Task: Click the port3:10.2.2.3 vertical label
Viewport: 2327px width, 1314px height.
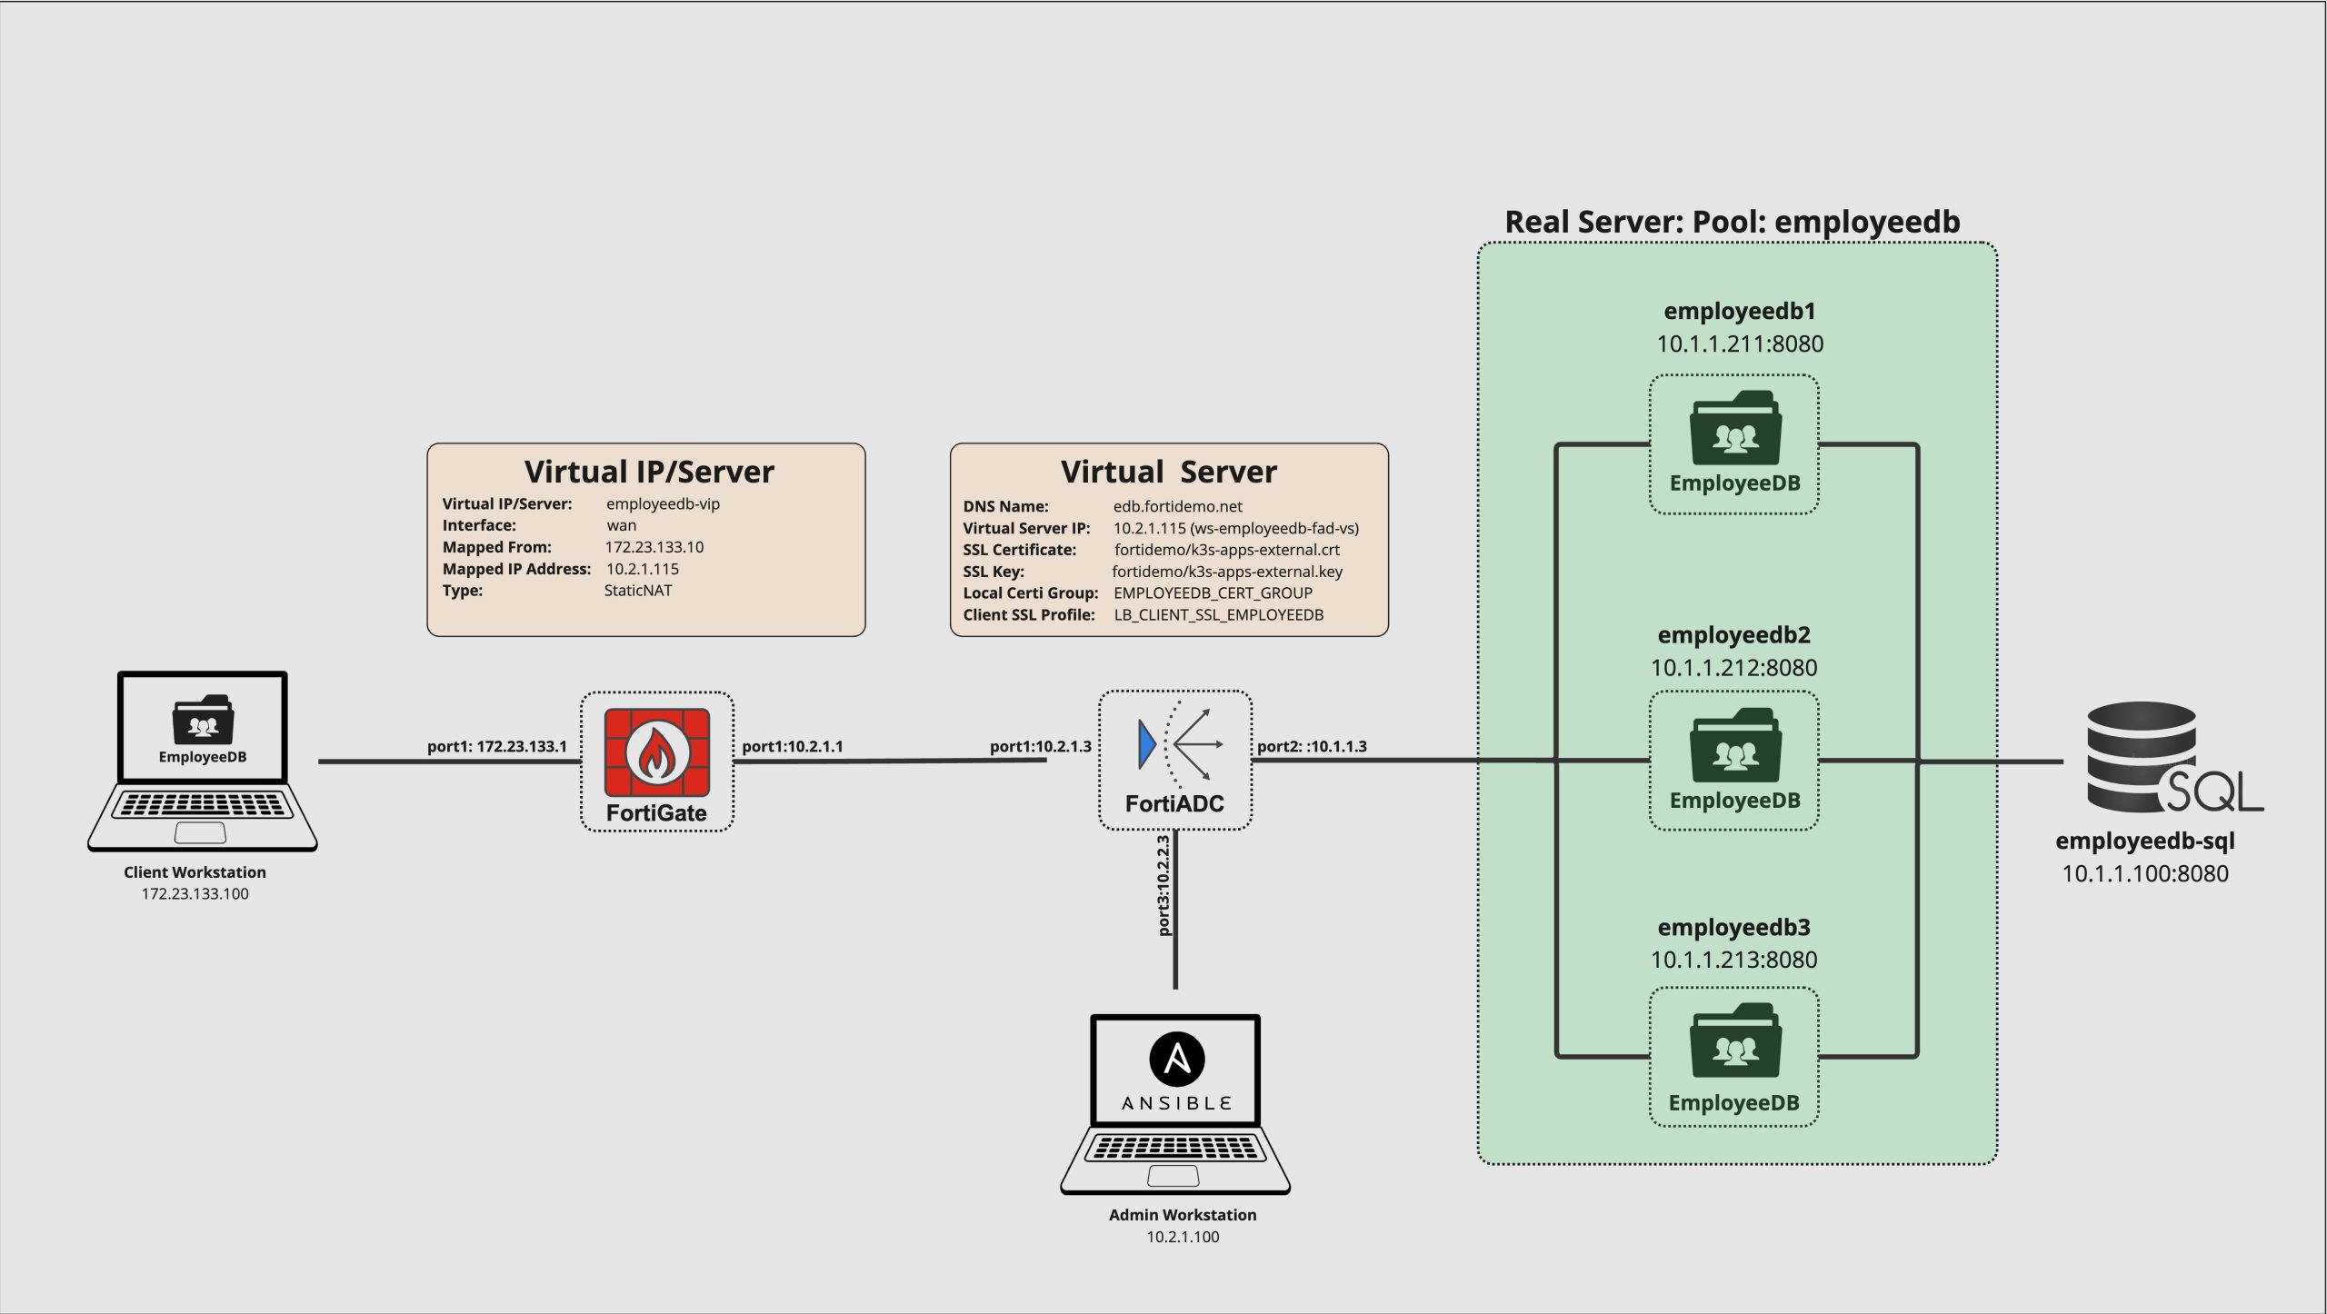Action: (1163, 885)
